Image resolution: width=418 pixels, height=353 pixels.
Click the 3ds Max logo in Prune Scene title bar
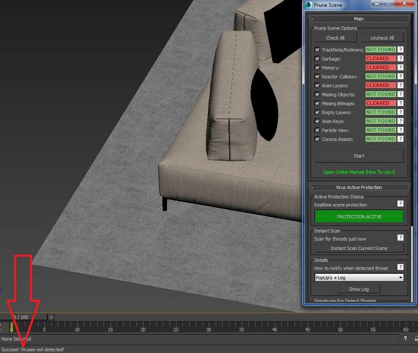tap(308, 5)
